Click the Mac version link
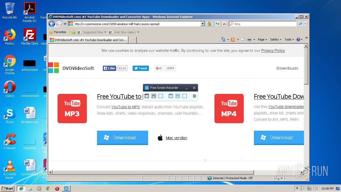Screen dimensions: 341x192 point(176,138)
